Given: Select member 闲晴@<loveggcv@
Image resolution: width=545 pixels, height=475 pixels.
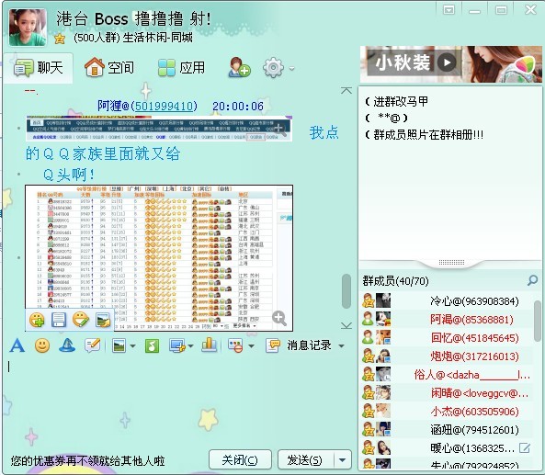Looking at the screenshot, I should click(x=447, y=392).
